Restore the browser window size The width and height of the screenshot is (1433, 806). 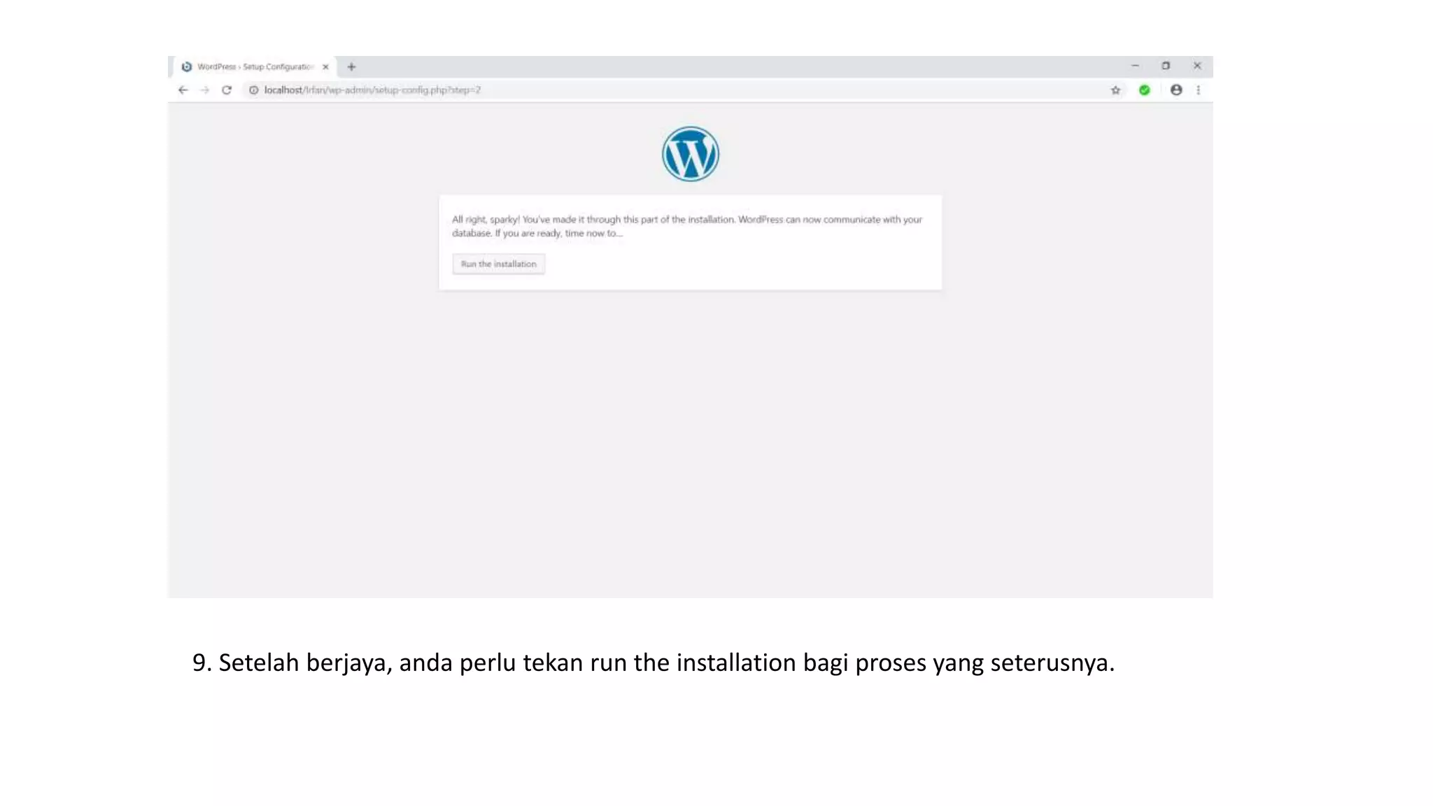point(1166,66)
